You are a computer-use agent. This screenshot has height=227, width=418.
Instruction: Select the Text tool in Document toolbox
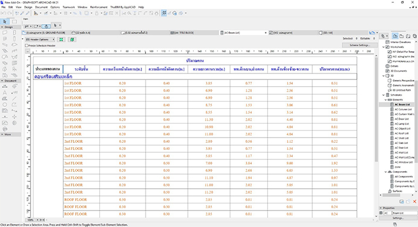[5, 92]
